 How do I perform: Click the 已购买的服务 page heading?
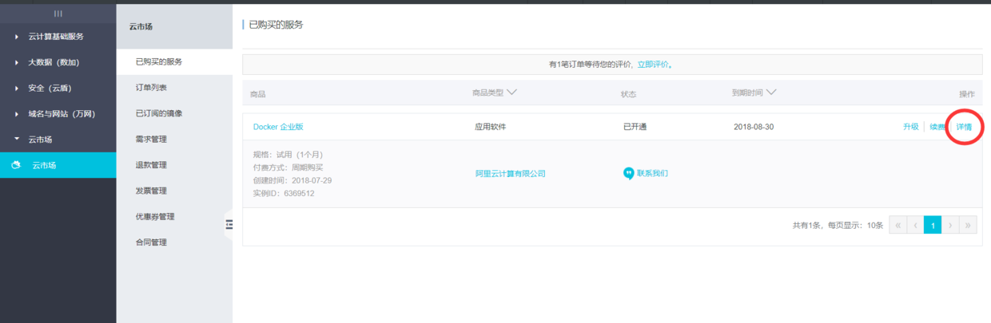click(277, 25)
